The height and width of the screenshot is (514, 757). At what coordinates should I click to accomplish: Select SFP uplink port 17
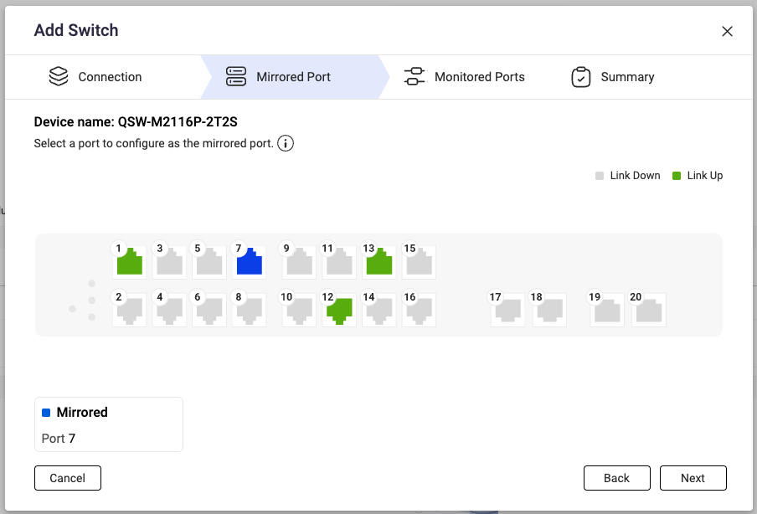point(507,309)
